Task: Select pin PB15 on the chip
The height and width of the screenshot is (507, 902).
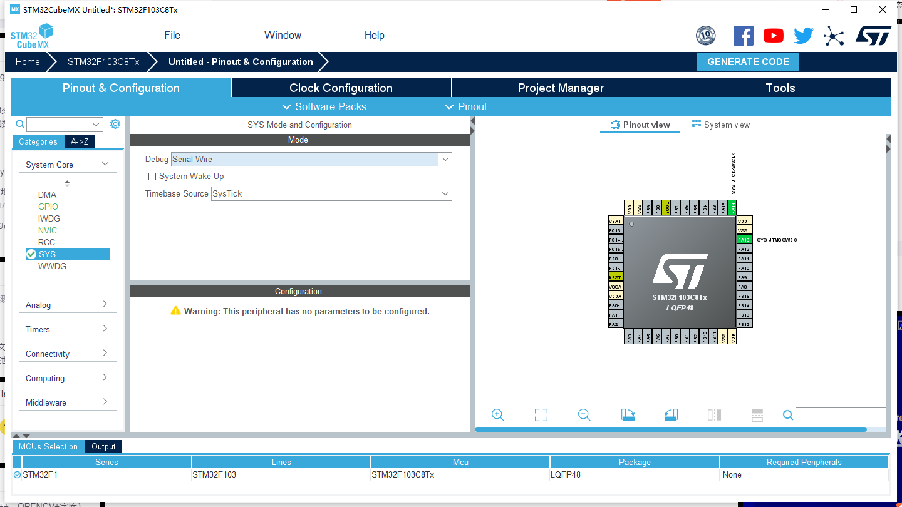Action: pyautogui.click(x=744, y=296)
